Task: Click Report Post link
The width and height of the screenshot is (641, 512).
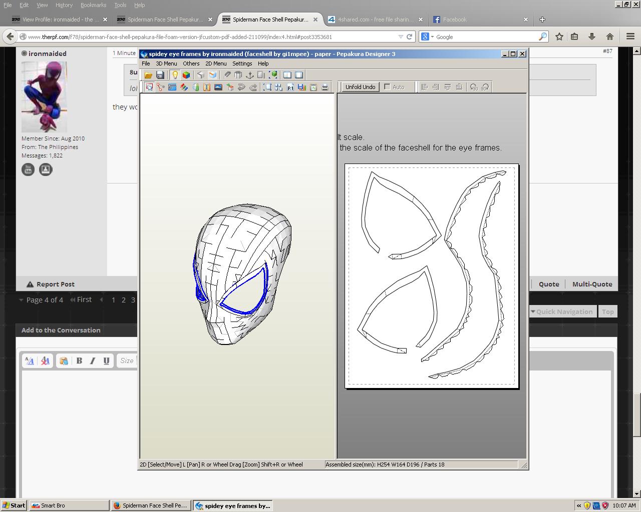Action: pyautogui.click(x=51, y=284)
